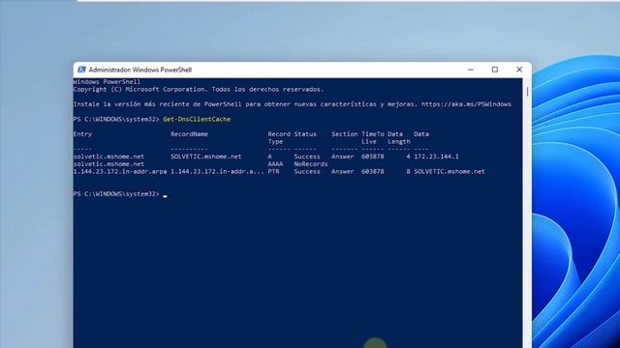Viewport: 620px width, 348px height.
Task: Click the 'AAAA' record type value
Action: (275, 163)
